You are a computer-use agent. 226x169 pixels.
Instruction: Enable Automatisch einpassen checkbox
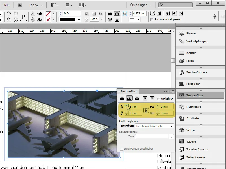152,19
